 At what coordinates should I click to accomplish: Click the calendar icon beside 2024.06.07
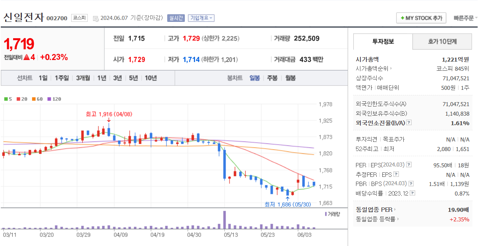[x=96, y=18]
